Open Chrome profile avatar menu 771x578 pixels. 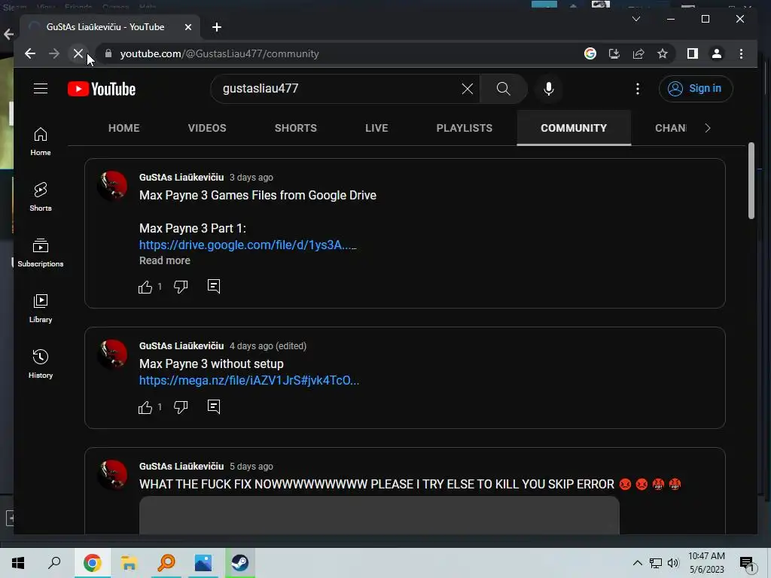[717, 53]
